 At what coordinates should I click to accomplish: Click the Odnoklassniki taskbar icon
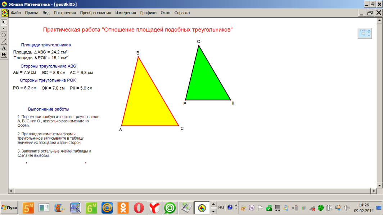pos(123,207)
